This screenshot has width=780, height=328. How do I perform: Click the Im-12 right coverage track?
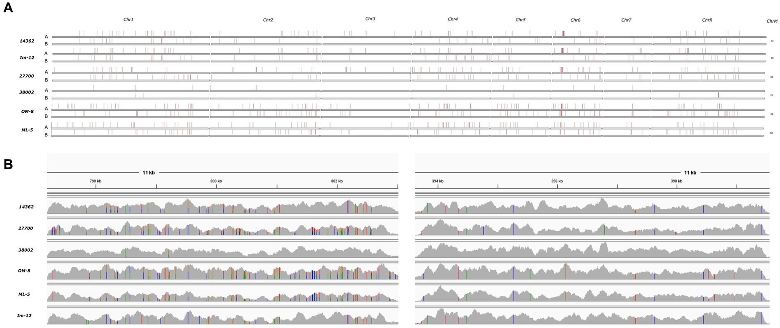pyautogui.click(x=592, y=317)
